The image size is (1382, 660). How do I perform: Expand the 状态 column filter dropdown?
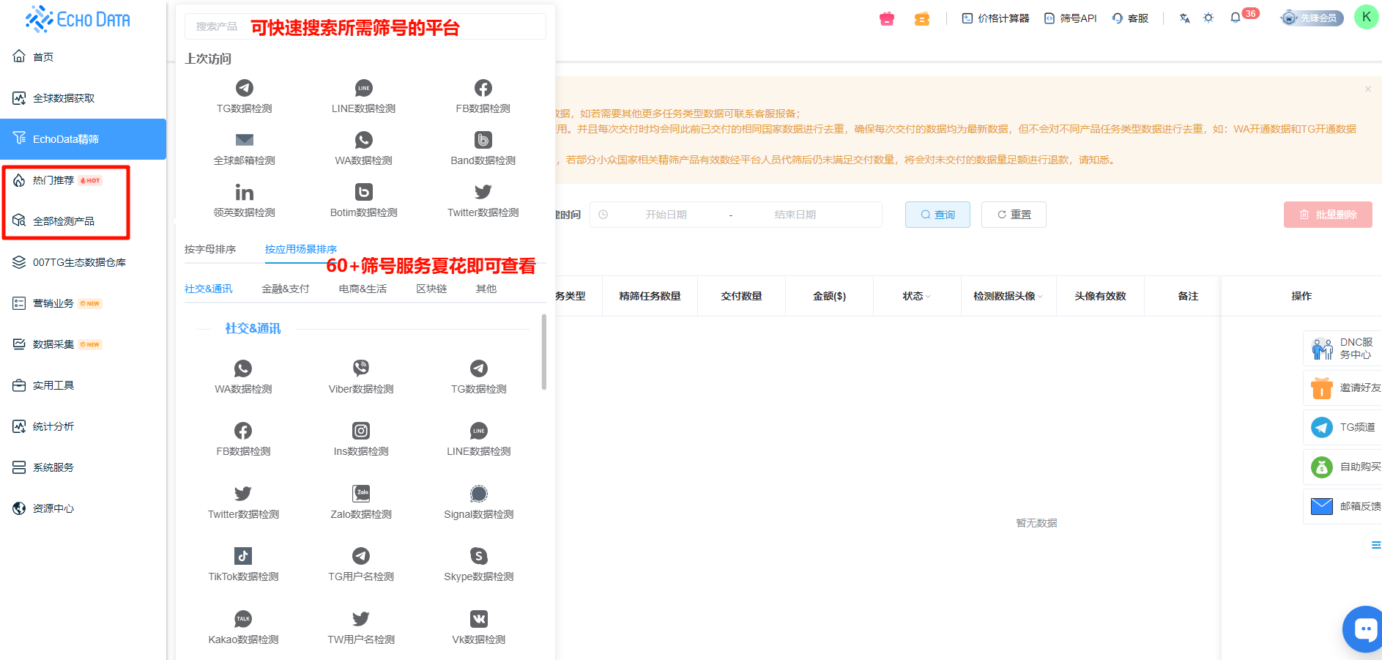point(928,297)
